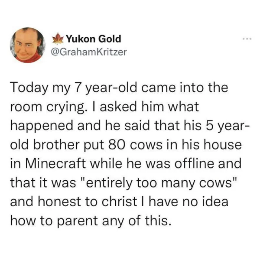Click the Yukon Gold profile avatar
Image resolution: width=260 pixels, height=260 pixels.
pos(28,45)
